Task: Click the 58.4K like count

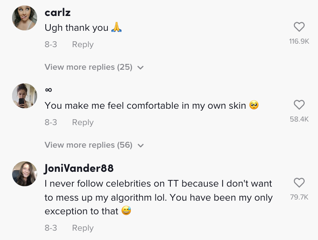Action: click(299, 119)
